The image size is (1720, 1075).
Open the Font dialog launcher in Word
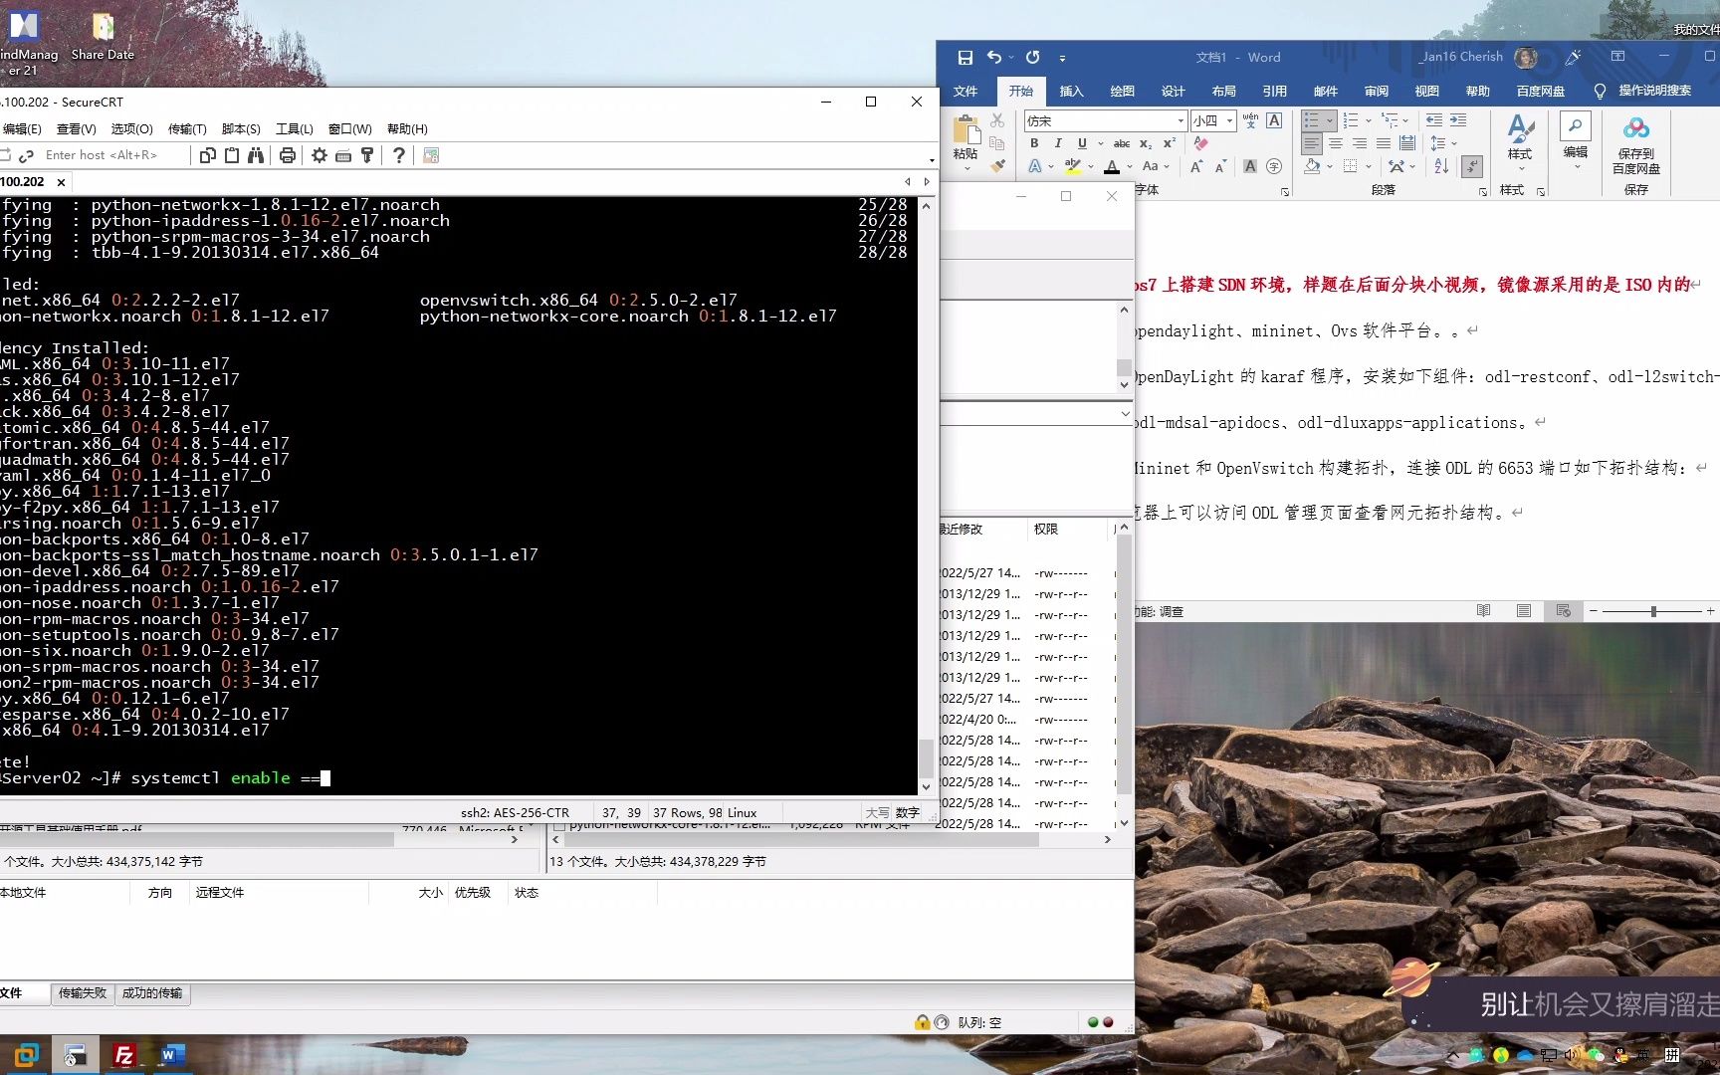1285,191
